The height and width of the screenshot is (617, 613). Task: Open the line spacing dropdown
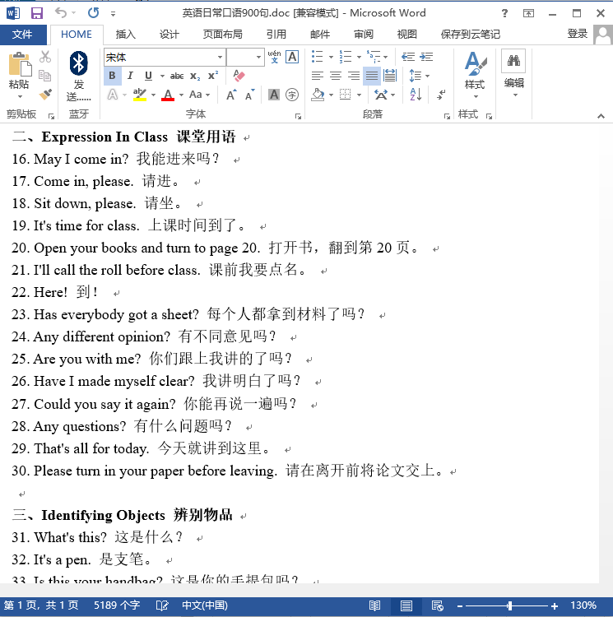tap(419, 76)
